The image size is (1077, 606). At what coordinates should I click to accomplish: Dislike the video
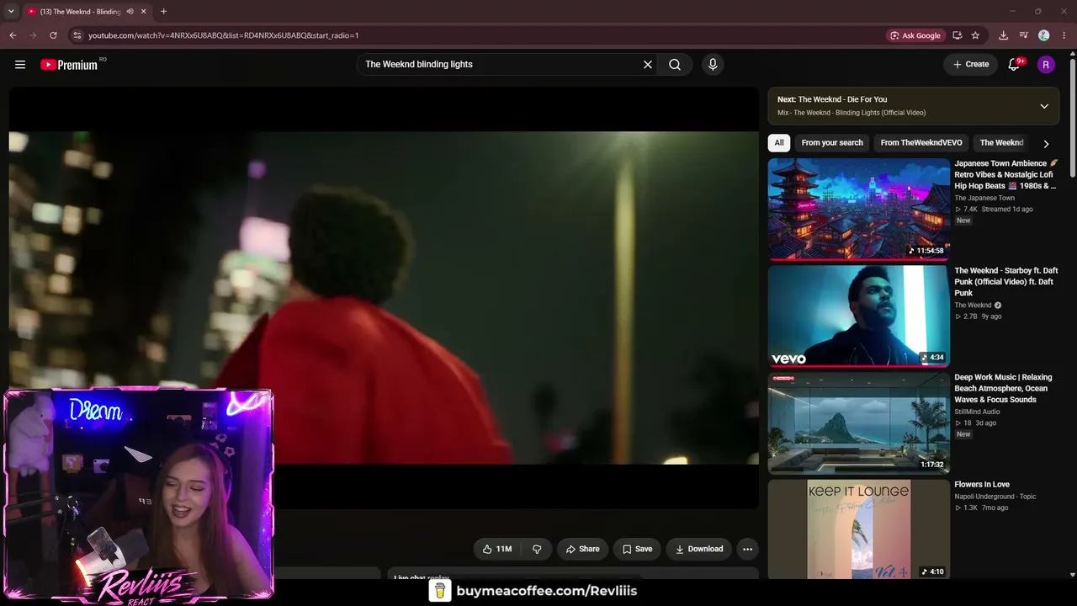coord(536,549)
